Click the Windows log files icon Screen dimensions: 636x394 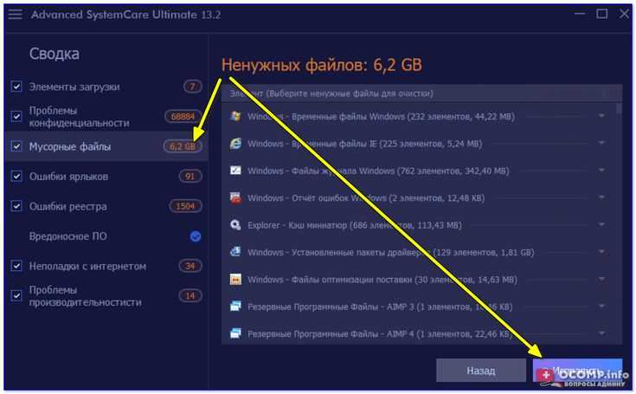pyautogui.click(x=235, y=171)
